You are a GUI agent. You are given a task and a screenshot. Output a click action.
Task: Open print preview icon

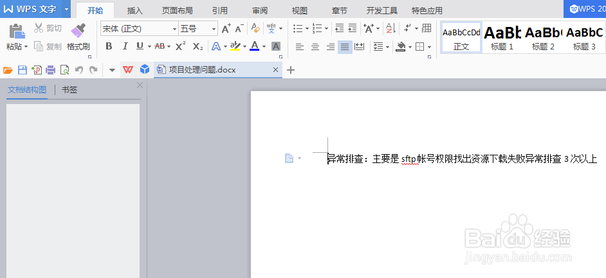coord(65,70)
